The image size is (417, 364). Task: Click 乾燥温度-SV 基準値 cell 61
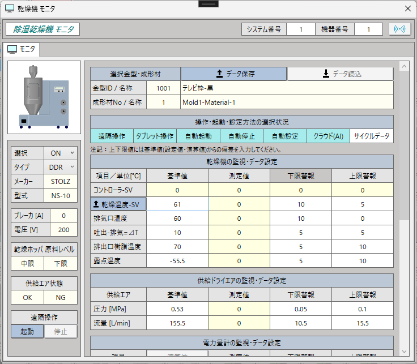177,204
